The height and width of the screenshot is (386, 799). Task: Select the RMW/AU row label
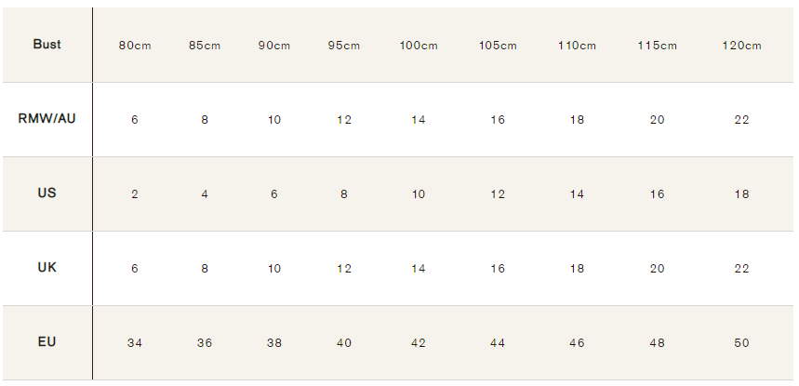(47, 119)
